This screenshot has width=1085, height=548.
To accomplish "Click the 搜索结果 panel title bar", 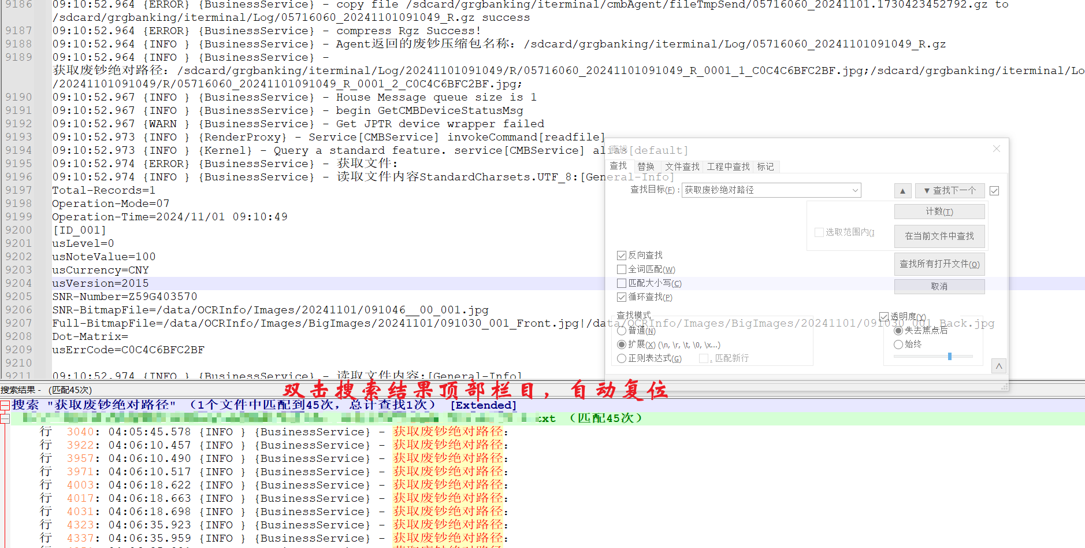I will [x=542, y=390].
